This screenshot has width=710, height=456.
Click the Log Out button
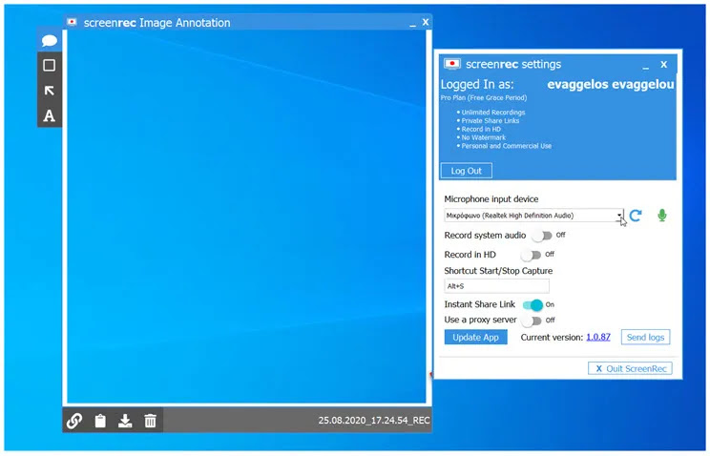pos(467,171)
